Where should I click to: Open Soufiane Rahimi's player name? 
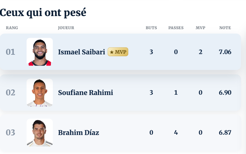(x=86, y=93)
